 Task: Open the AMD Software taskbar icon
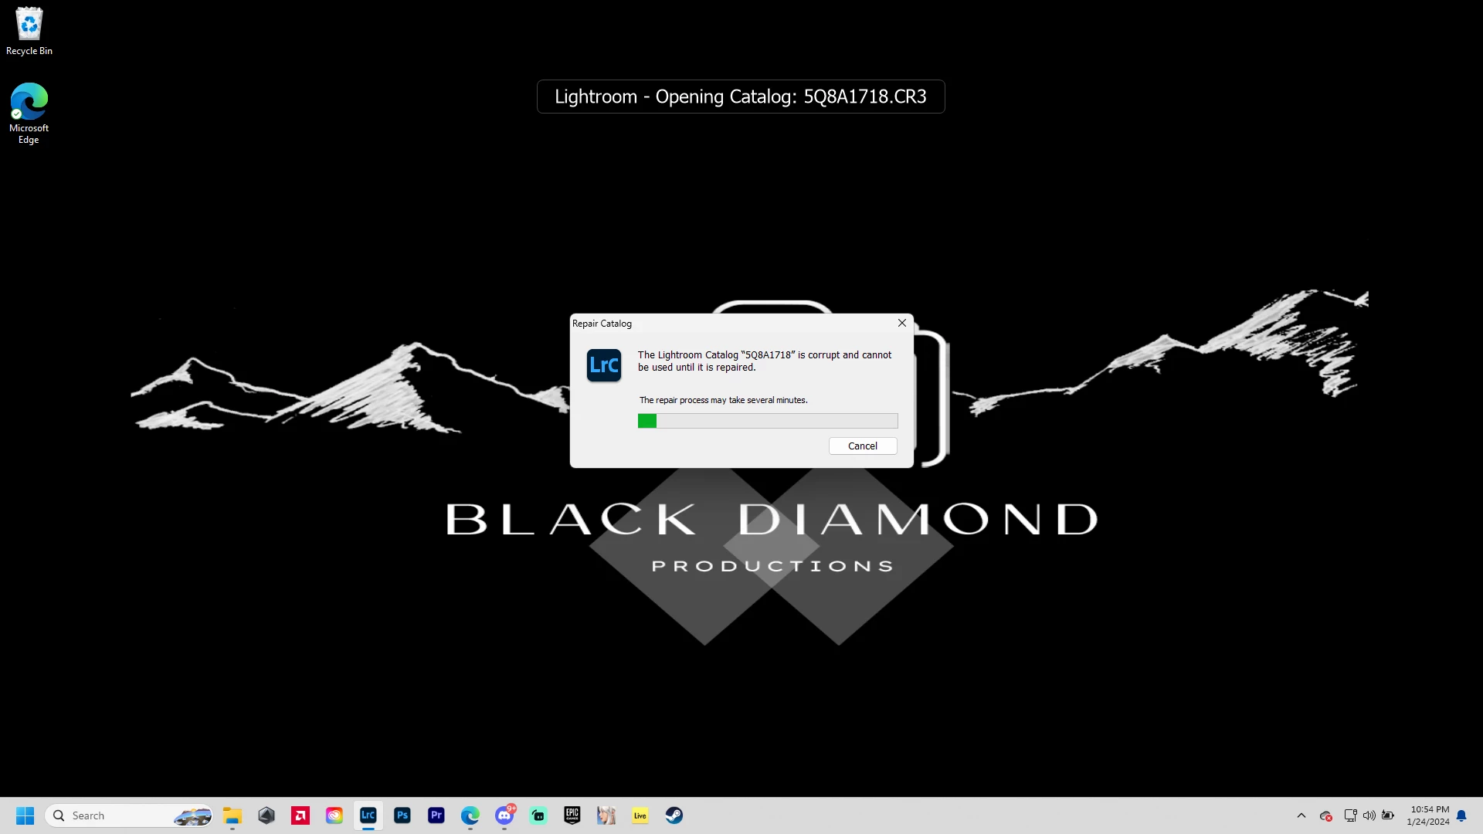(300, 815)
